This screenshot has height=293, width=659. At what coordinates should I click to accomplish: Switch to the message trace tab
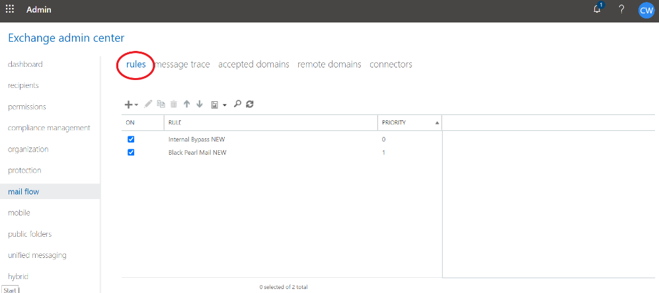[x=182, y=64]
